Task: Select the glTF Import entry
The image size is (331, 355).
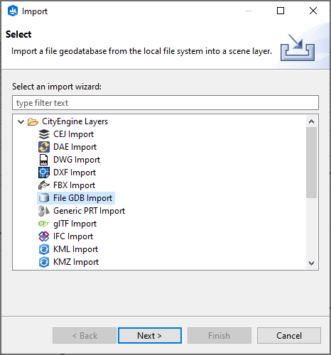Action: 75,224
